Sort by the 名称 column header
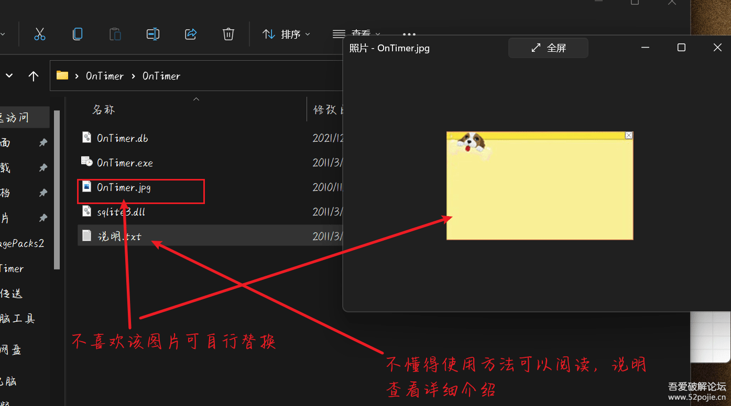Image resolution: width=731 pixels, height=406 pixels. click(x=104, y=110)
